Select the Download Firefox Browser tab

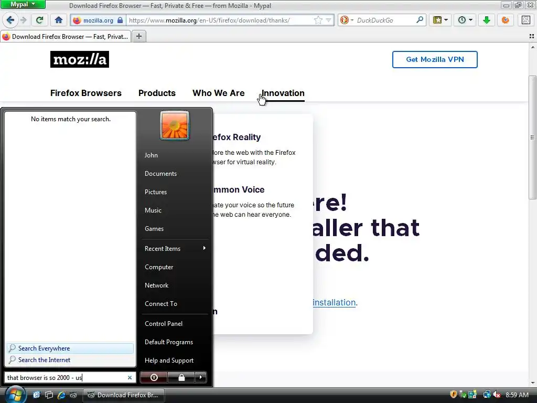pyautogui.click(x=66, y=36)
